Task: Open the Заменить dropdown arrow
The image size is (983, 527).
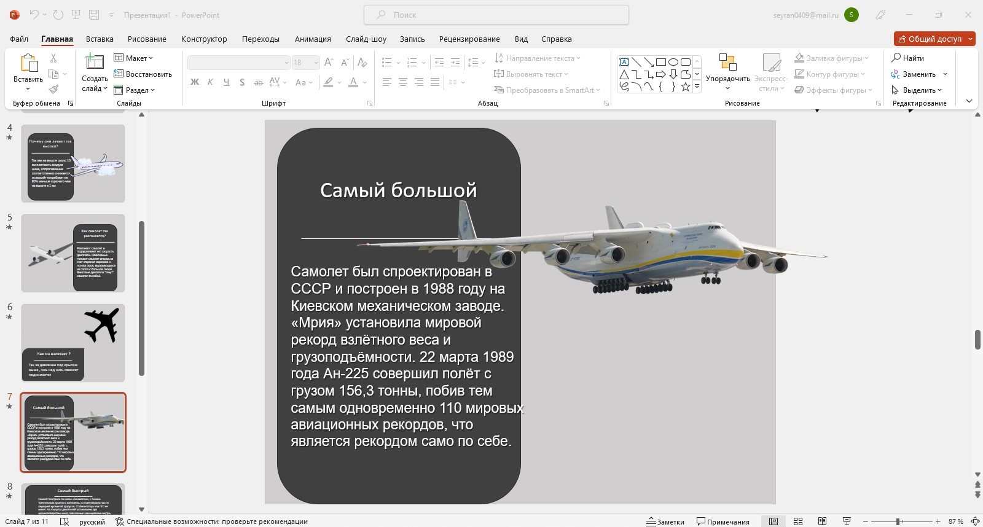Action: click(x=945, y=74)
